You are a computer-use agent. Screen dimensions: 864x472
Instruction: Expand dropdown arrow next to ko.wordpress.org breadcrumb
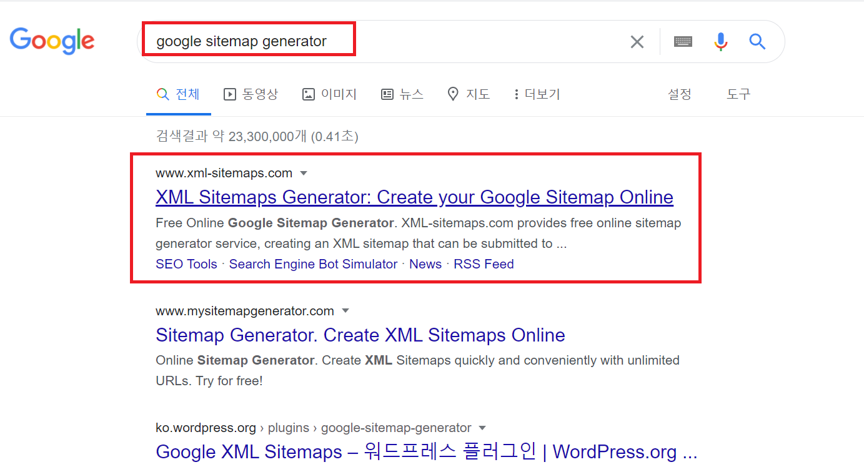pyautogui.click(x=482, y=428)
